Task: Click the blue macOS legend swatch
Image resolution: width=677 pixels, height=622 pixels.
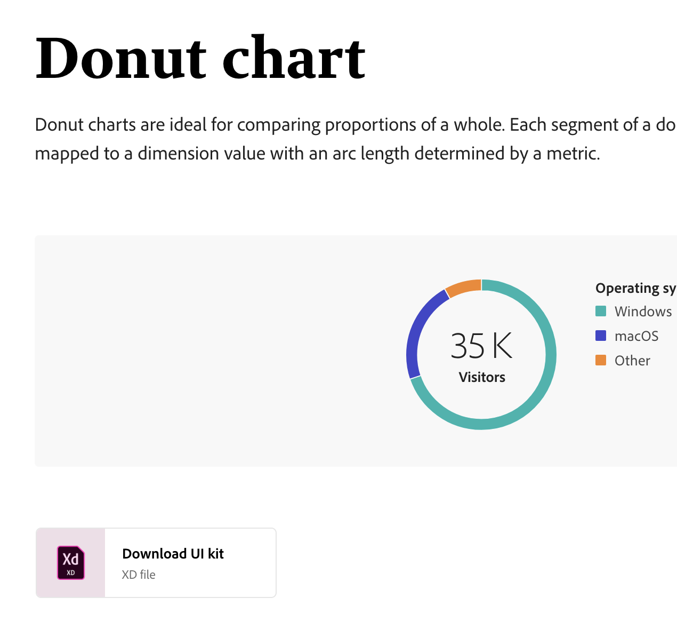Action: tap(601, 336)
